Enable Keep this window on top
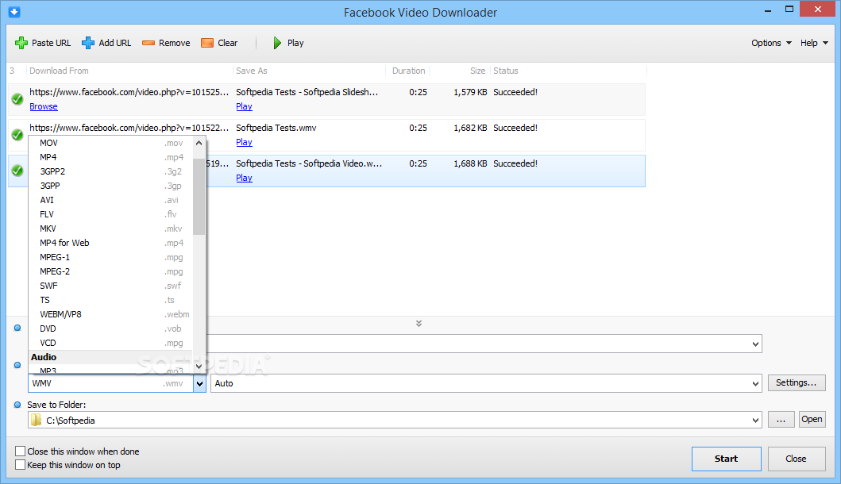Image resolution: width=841 pixels, height=484 pixels. (x=21, y=465)
